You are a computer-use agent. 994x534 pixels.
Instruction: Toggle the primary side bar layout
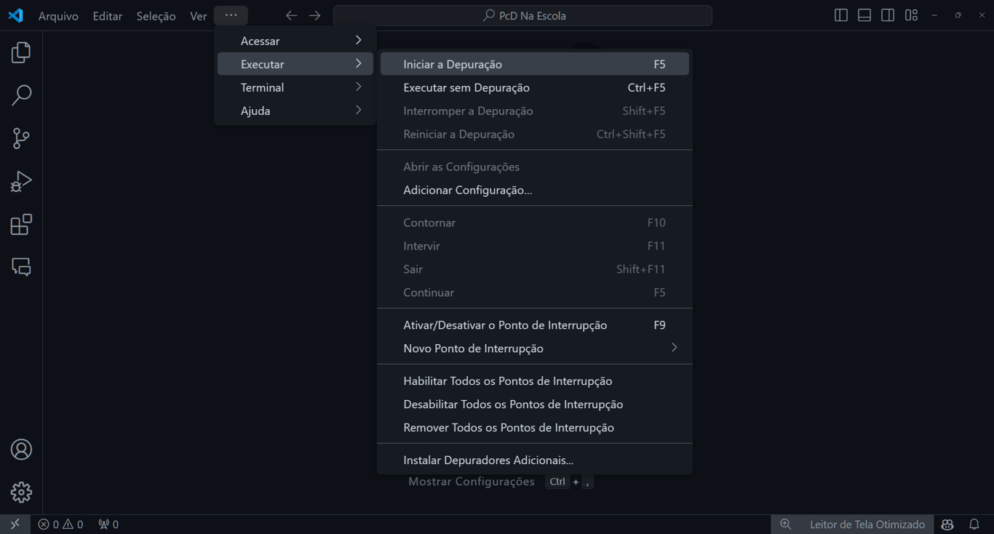[x=840, y=15]
